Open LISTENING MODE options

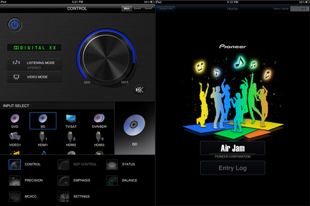[34, 64]
